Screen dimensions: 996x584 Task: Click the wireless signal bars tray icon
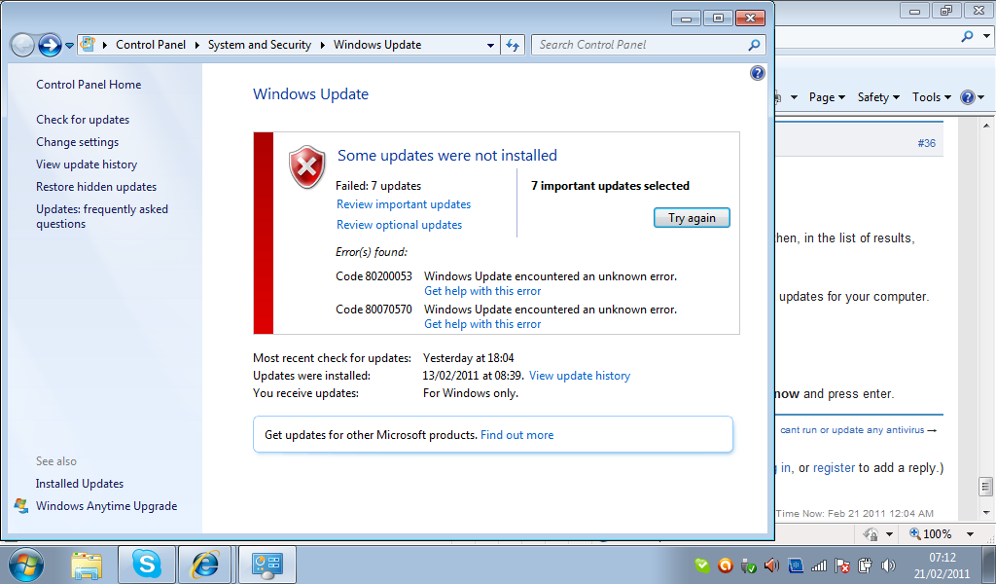pyautogui.click(x=819, y=565)
